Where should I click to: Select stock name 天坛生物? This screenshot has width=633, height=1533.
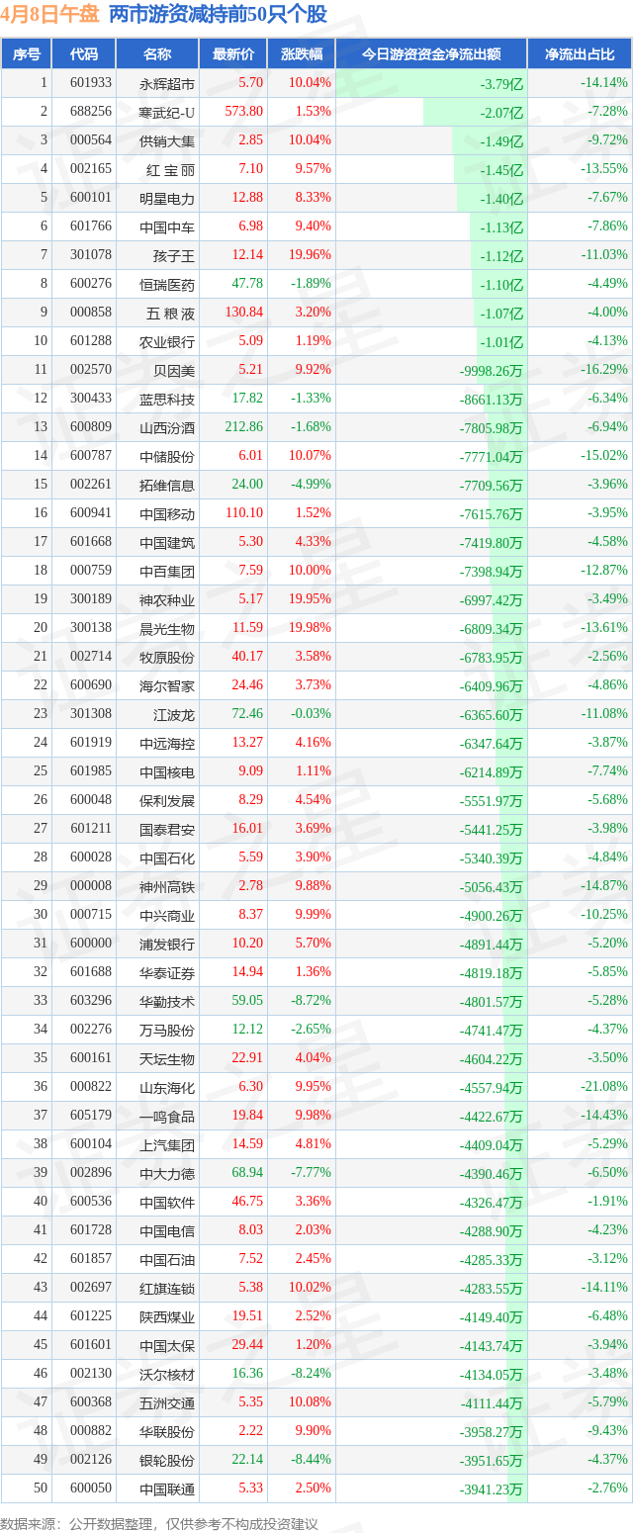[168, 1059]
